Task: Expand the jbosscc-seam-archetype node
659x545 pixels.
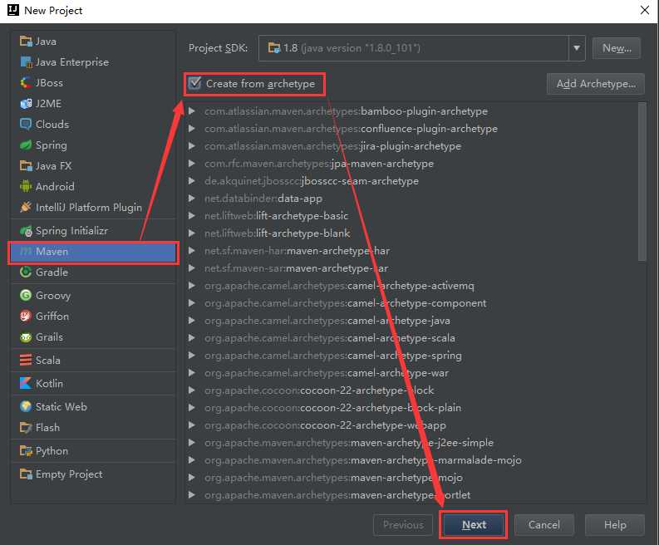Action: [192, 180]
